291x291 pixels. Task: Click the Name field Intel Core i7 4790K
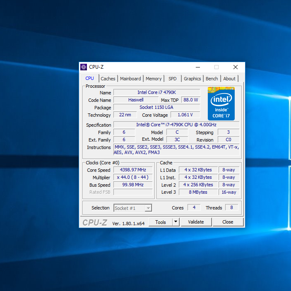point(156,92)
